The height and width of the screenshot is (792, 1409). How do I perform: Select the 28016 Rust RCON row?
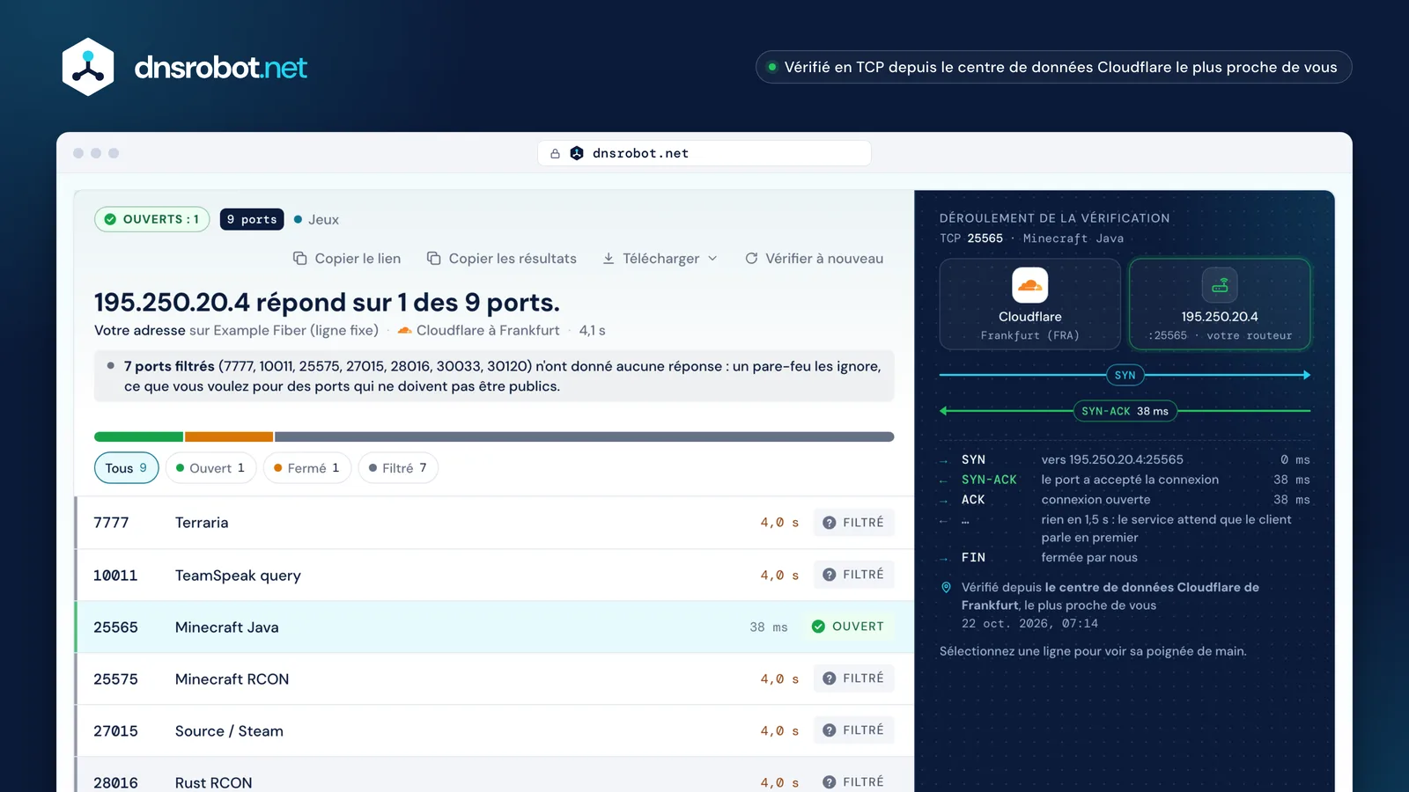(x=494, y=776)
